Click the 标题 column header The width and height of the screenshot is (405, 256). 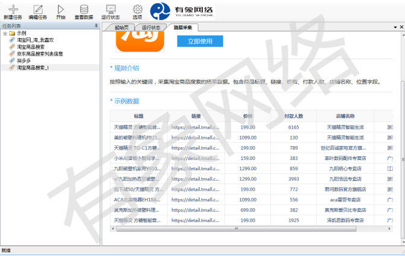coord(139,117)
